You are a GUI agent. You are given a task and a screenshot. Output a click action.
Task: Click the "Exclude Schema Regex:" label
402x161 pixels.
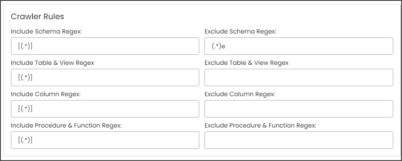coord(240,31)
